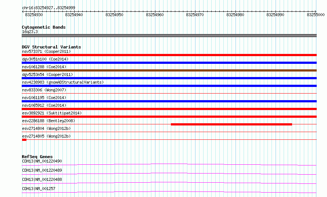The height and width of the screenshot is (197, 327).
Task: Select the small red block of esv2714805
Action: click(24, 140)
